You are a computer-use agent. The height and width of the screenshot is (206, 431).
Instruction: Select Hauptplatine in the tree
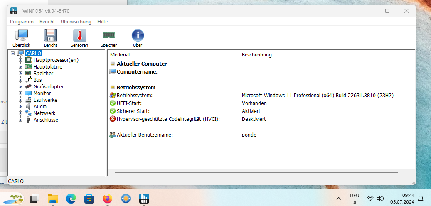(x=48, y=67)
